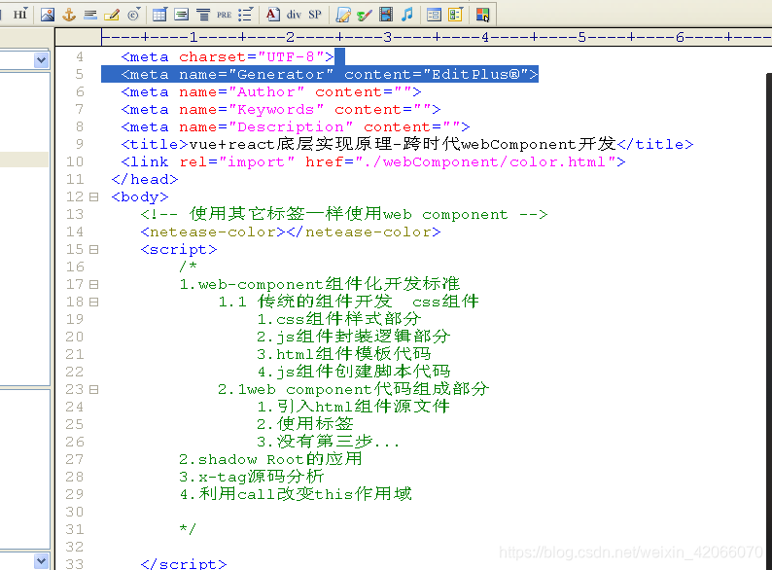Click the center align text icon
Viewport: 772px width, 570px height.
[x=203, y=15]
